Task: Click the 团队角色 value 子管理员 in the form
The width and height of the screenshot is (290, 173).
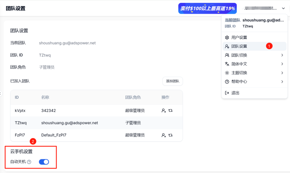Action: (47, 67)
